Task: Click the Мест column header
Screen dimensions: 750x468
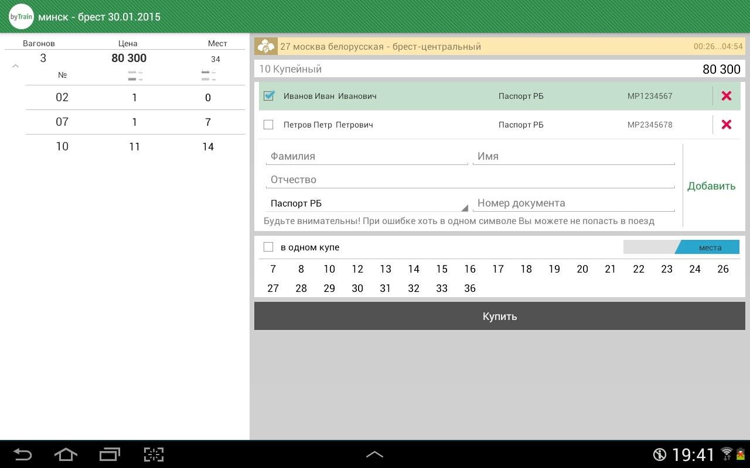Action: (217, 43)
